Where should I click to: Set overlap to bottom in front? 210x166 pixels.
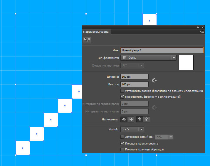[x=147, y=119]
